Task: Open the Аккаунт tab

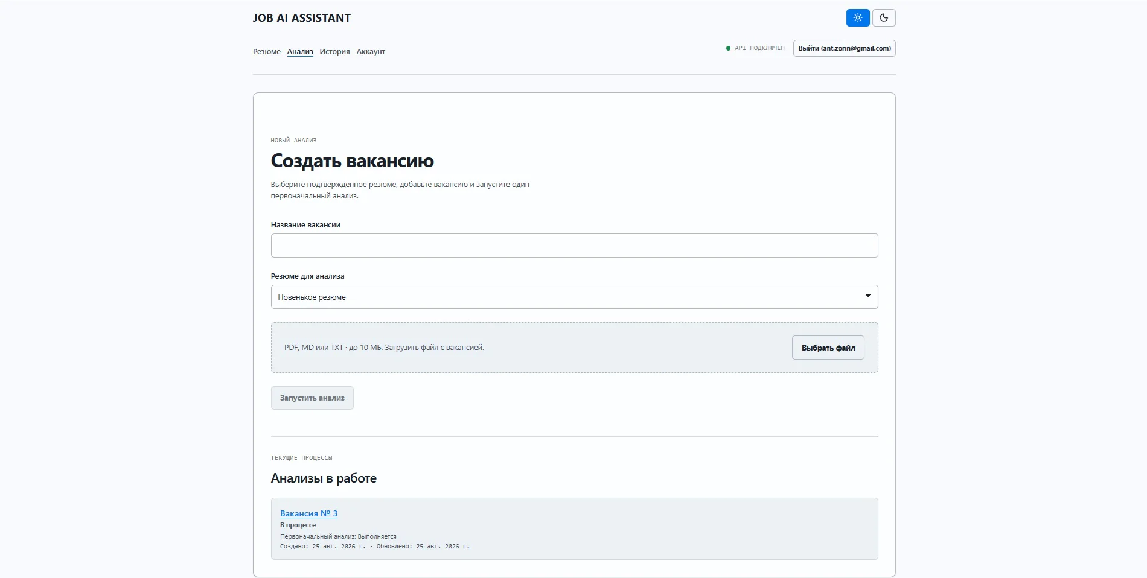Action: [x=371, y=52]
